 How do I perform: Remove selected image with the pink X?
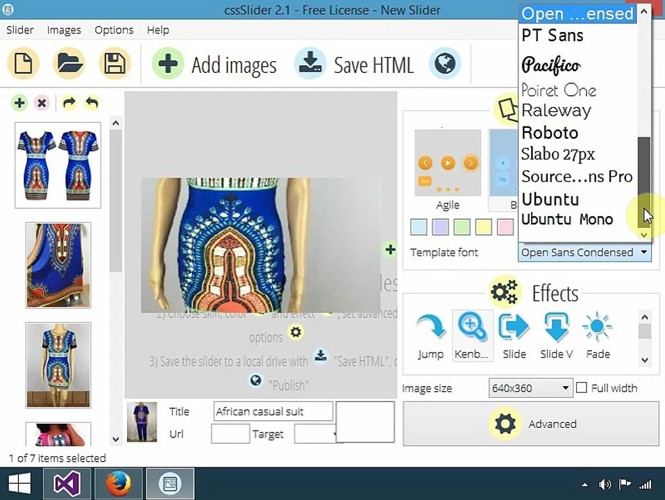(42, 103)
